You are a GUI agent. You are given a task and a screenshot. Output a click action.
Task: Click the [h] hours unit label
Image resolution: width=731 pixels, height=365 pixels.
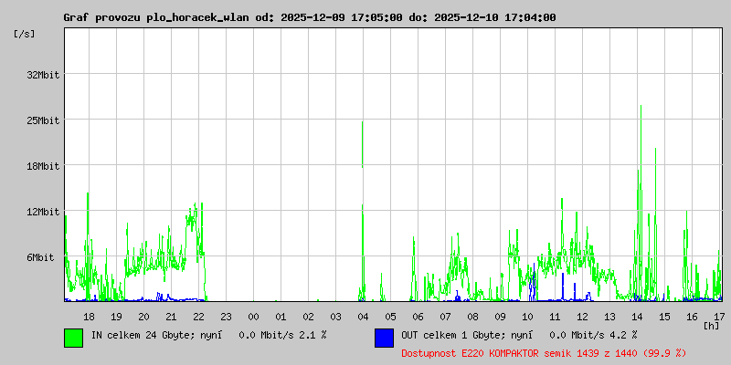click(x=711, y=326)
